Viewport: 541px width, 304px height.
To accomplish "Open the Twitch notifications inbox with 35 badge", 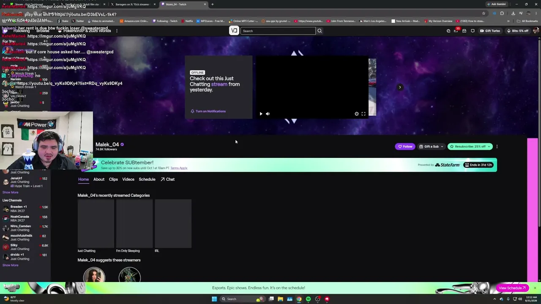I will click(x=456, y=31).
